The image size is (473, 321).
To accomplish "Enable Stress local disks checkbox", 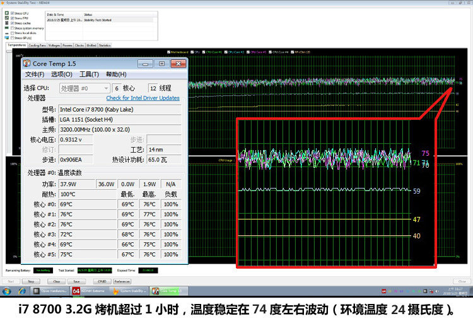I will coord(13,33).
